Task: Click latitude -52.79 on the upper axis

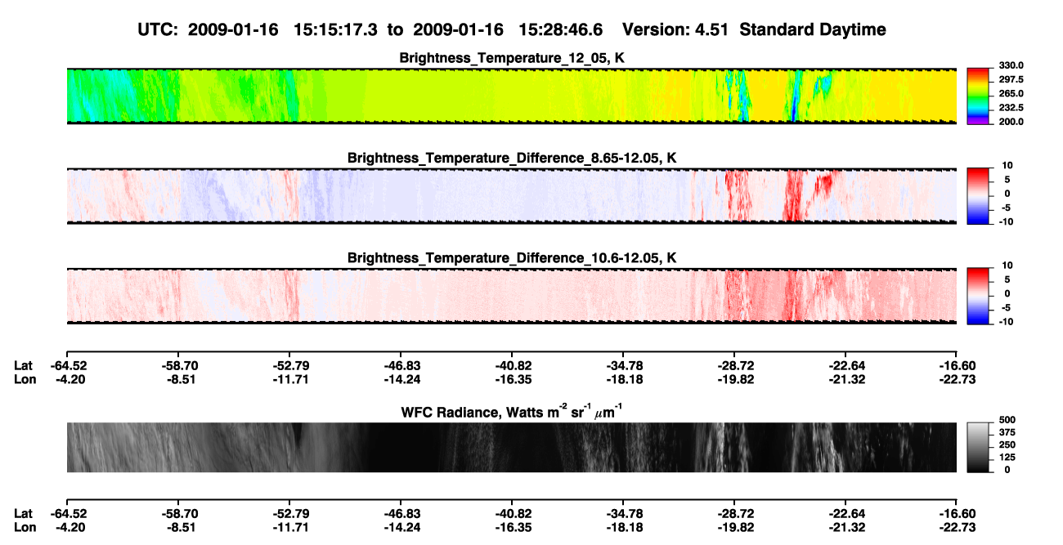Action: tap(289, 365)
